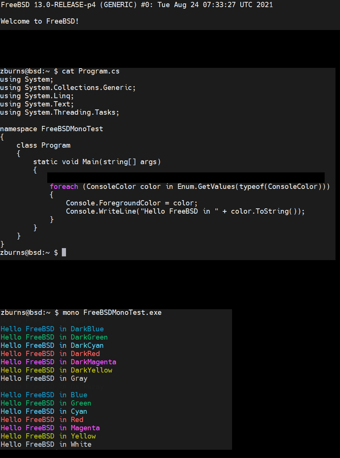This screenshot has width=340, height=458.
Task: Click the 'cat Program.cs' command line
Action: [60, 71]
